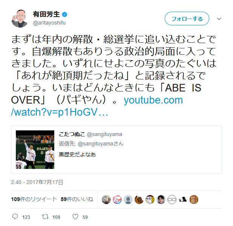The height and width of the screenshot is (226, 233).
Task: Click the glasses drawing liker avatar
Action: 172,200
